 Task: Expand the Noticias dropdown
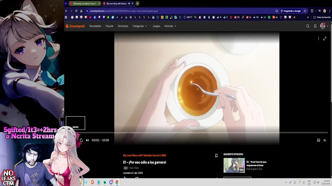click(170, 26)
